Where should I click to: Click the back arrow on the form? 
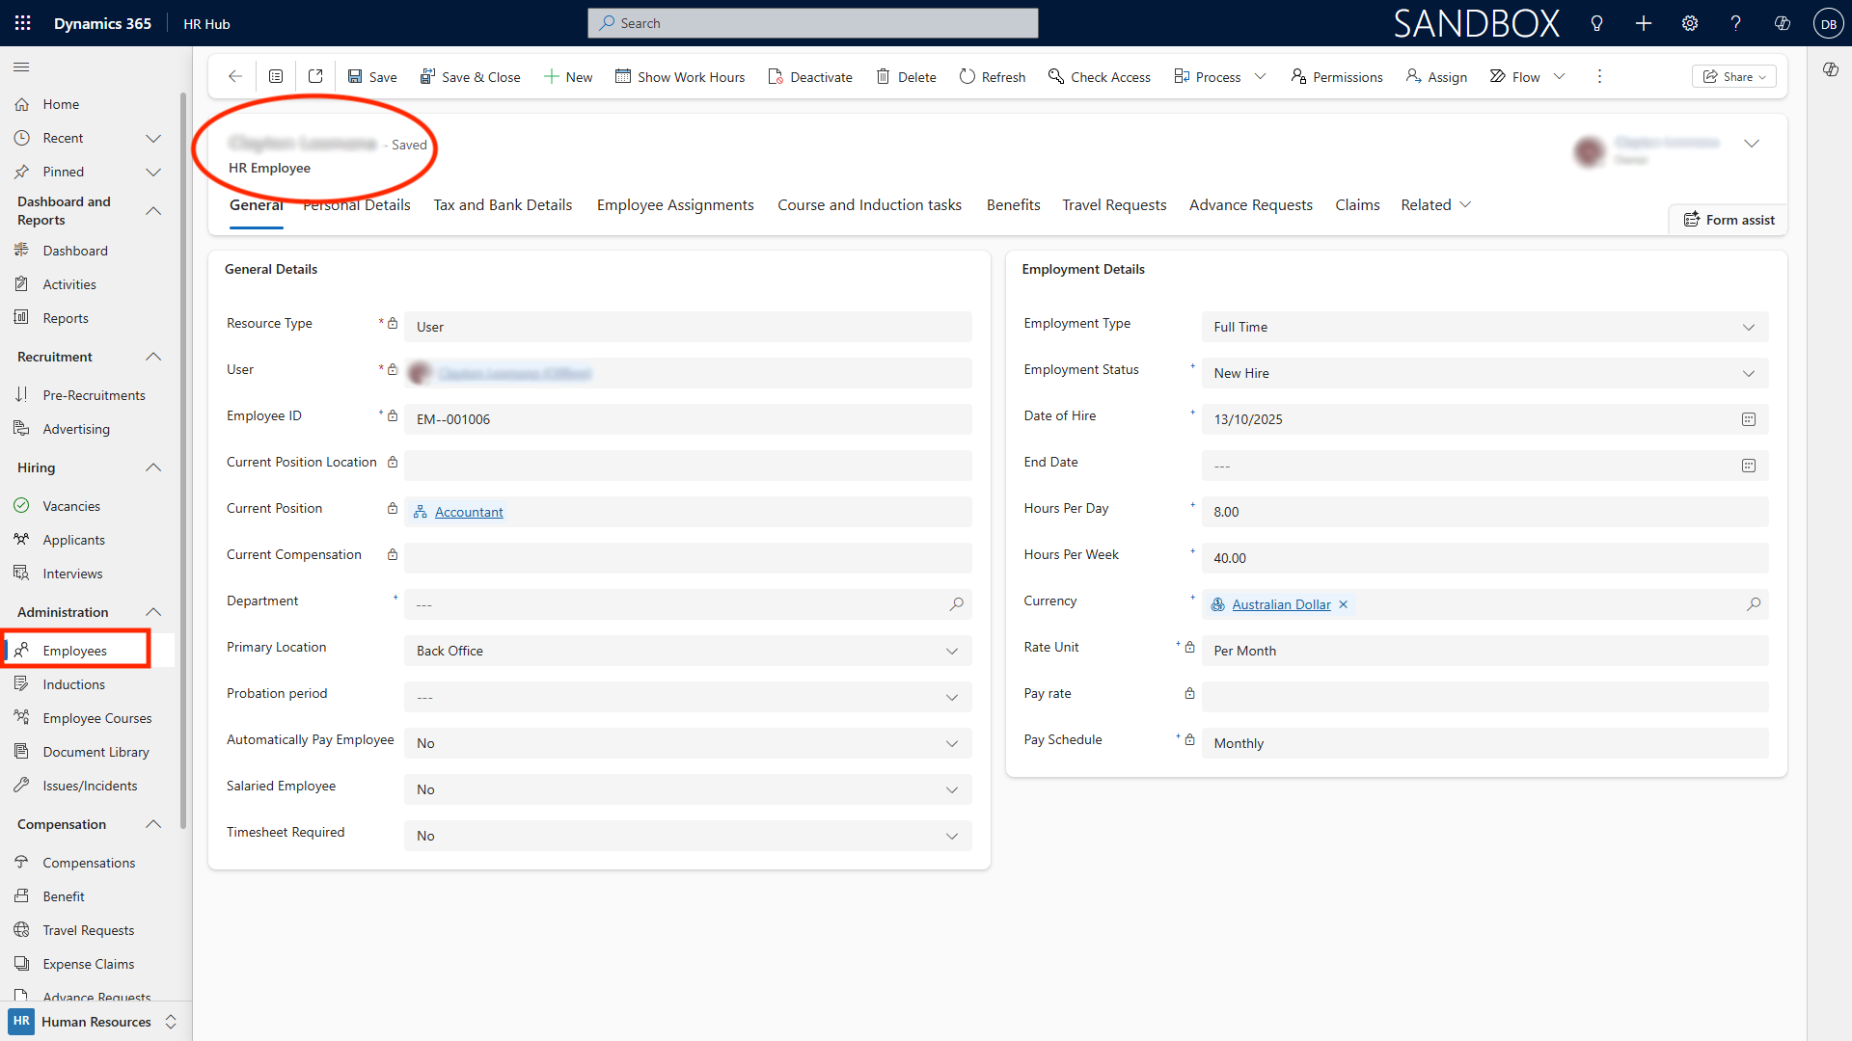(234, 77)
